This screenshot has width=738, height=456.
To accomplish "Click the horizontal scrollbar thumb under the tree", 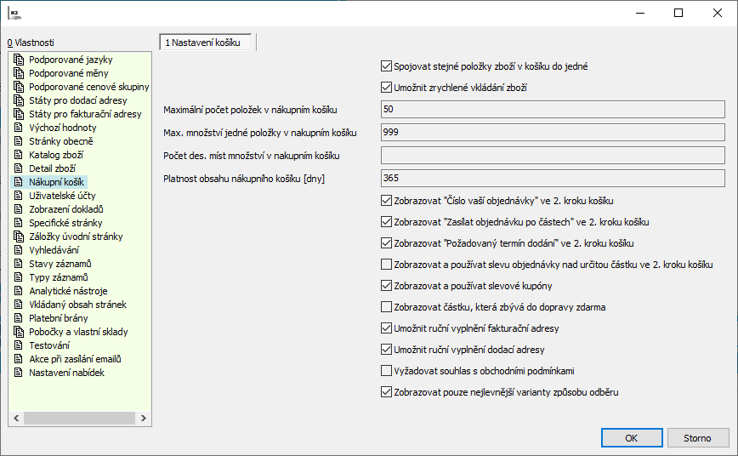I will [79, 418].
